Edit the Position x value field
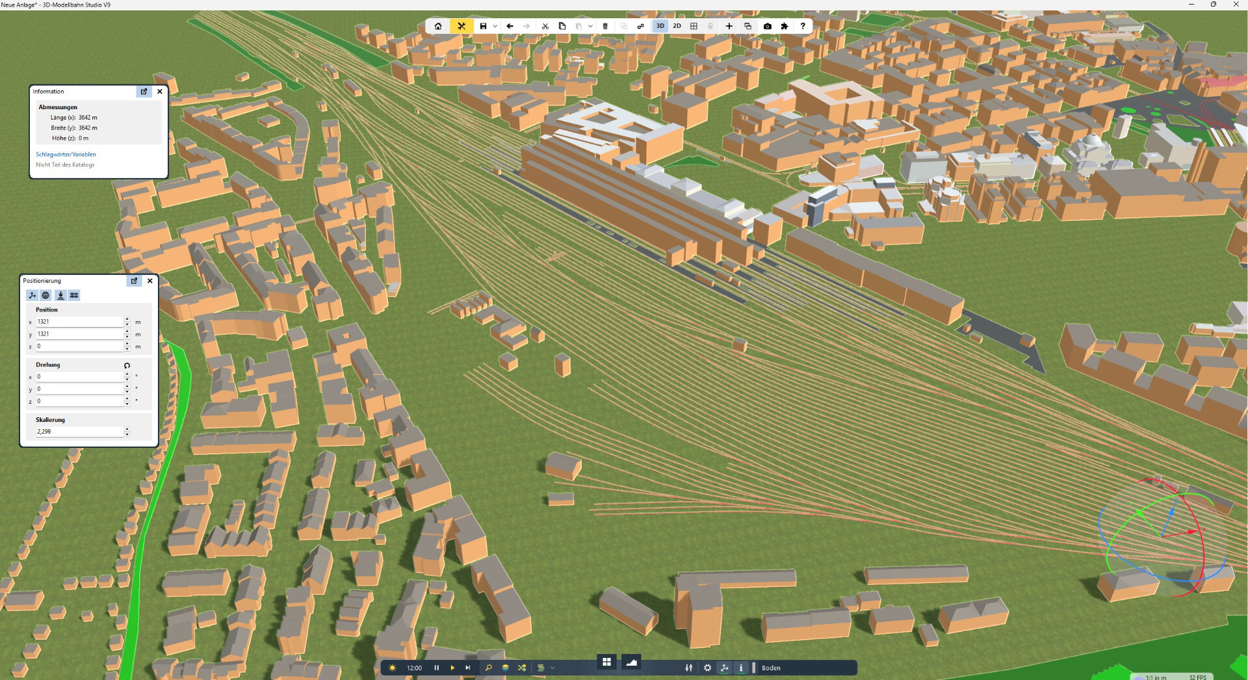The height and width of the screenshot is (680, 1248). [x=79, y=322]
